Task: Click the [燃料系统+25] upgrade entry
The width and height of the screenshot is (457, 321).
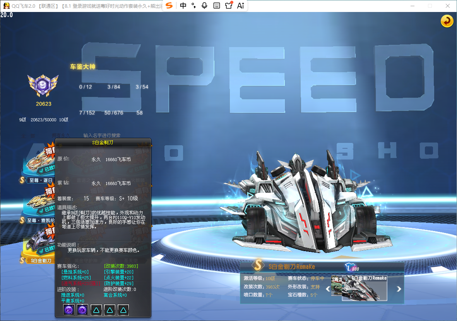Action: (x=76, y=278)
